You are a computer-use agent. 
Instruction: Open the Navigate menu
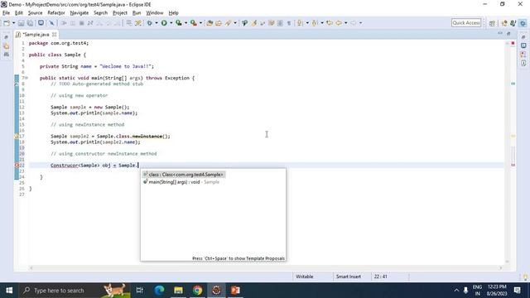pyautogui.click(x=79, y=13)
